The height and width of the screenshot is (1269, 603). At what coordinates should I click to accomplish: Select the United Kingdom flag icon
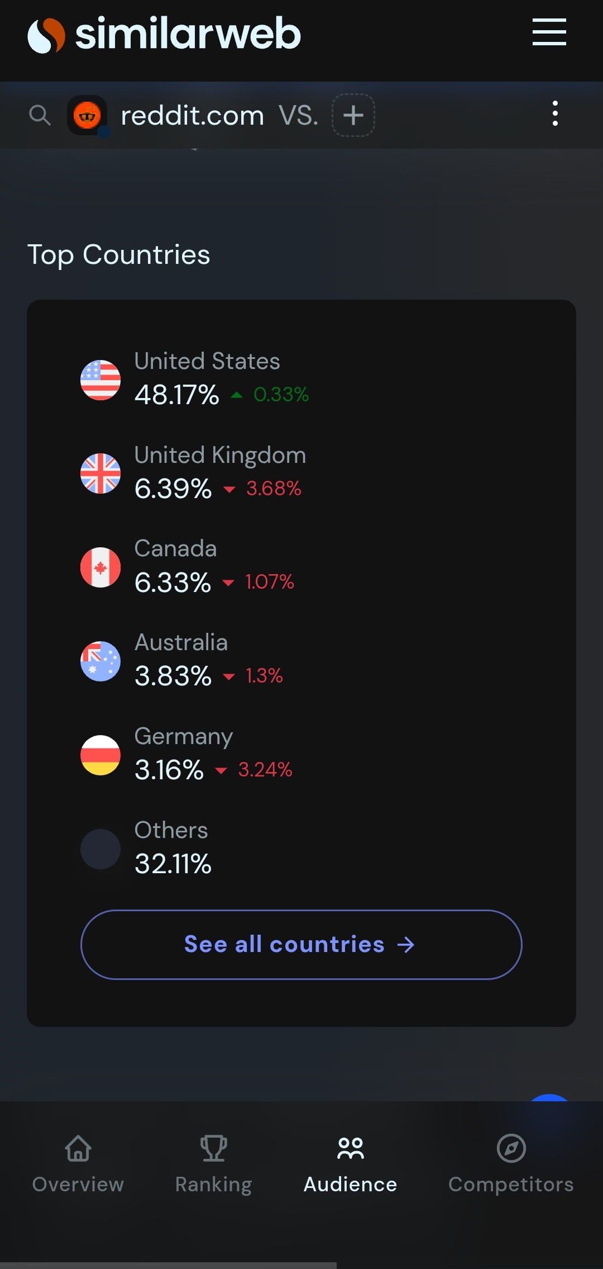(100, 473)
